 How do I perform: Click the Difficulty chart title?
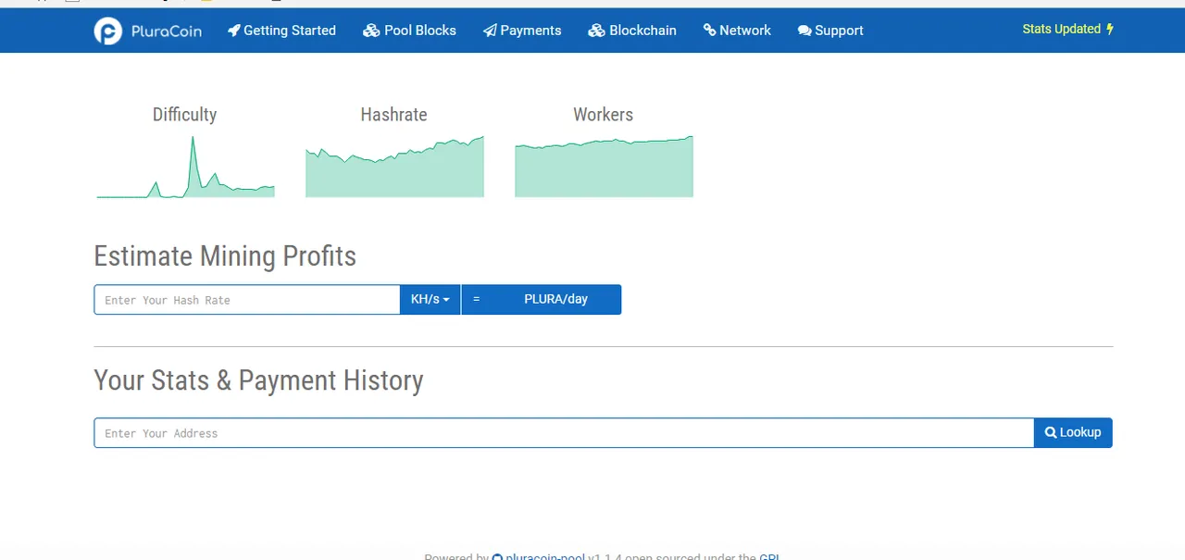click(184, 115)
